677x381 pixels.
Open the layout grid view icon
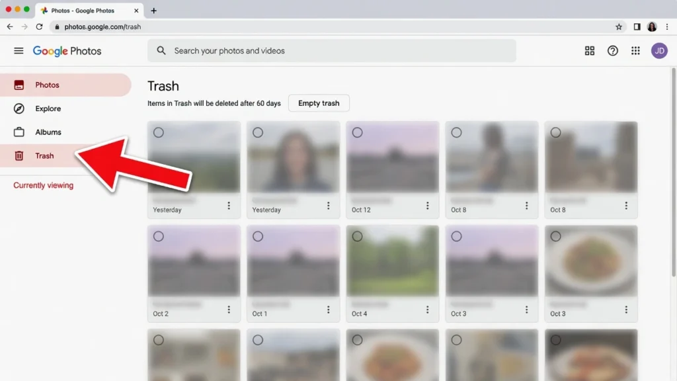pos(589,51)
